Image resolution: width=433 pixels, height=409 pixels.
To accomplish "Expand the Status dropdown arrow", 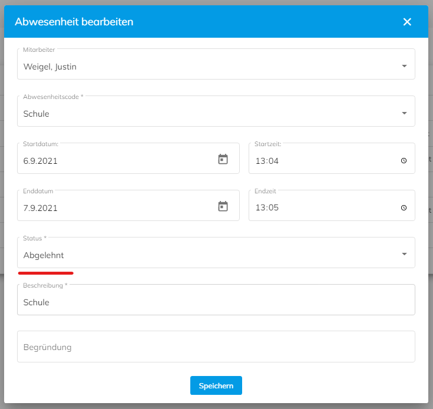I will coord(404,254).
